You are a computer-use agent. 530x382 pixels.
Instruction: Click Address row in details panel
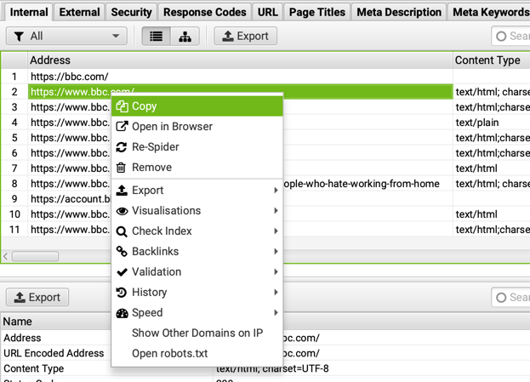[22, 338]
